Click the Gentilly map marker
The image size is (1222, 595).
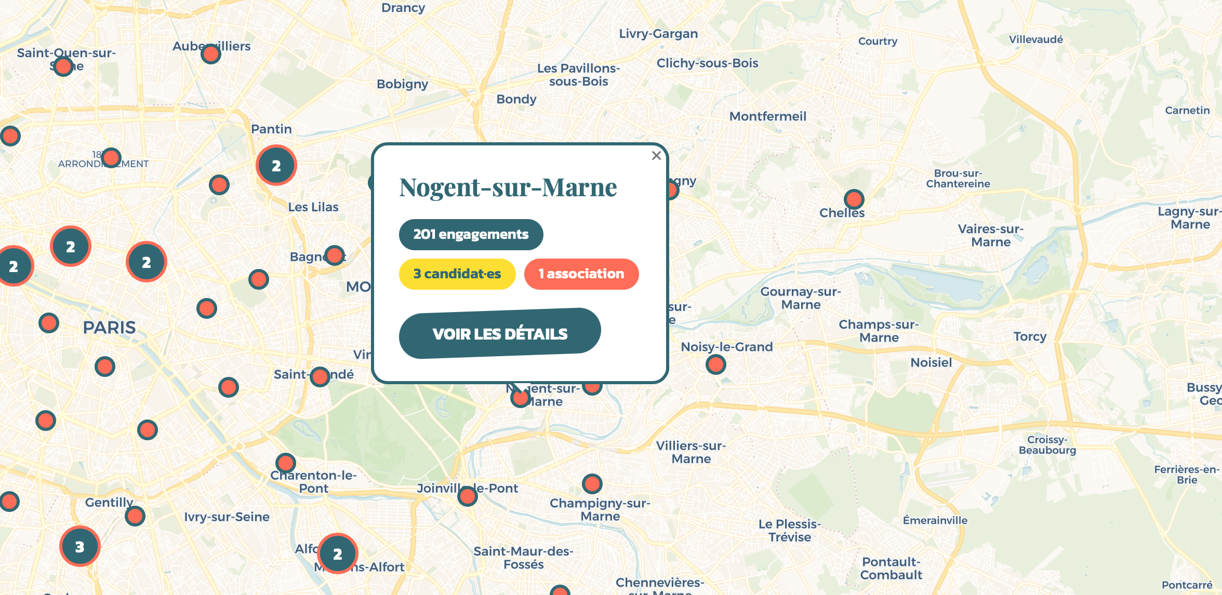(x=135, y=516)
